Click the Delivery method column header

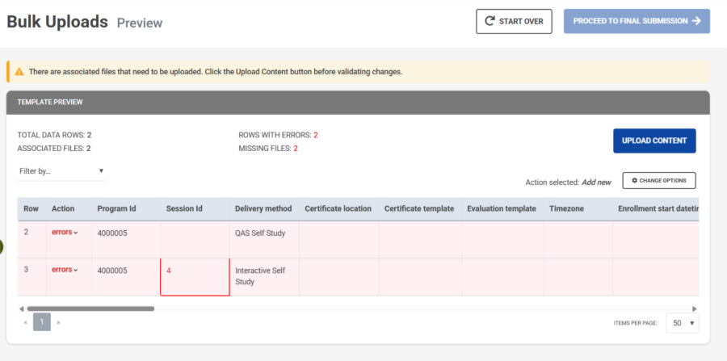(263, 208)
